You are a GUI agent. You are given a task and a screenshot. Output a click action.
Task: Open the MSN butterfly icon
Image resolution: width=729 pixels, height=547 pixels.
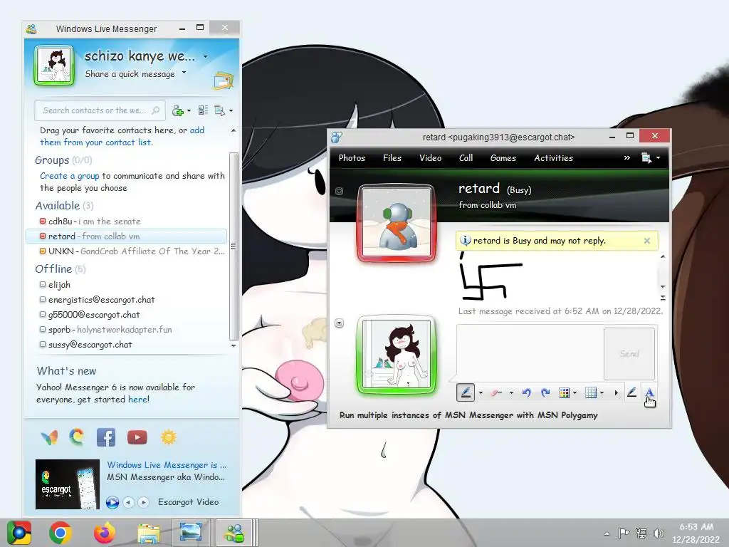pos(49,437)
